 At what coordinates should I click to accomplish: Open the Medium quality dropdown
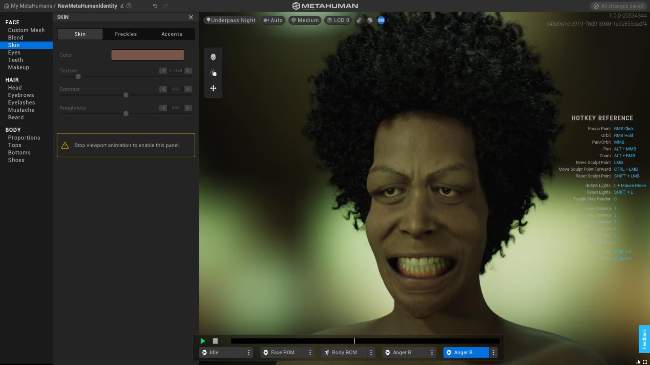click(305, 20)
